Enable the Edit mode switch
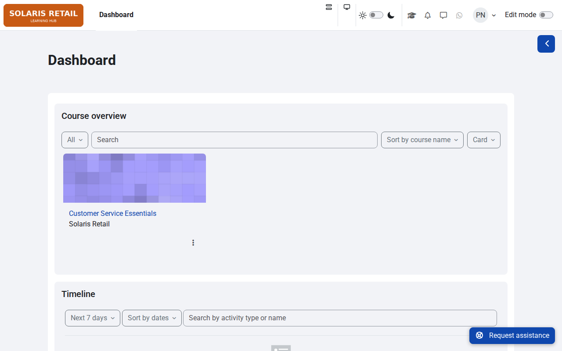The image size is (562, 351). 546,15
